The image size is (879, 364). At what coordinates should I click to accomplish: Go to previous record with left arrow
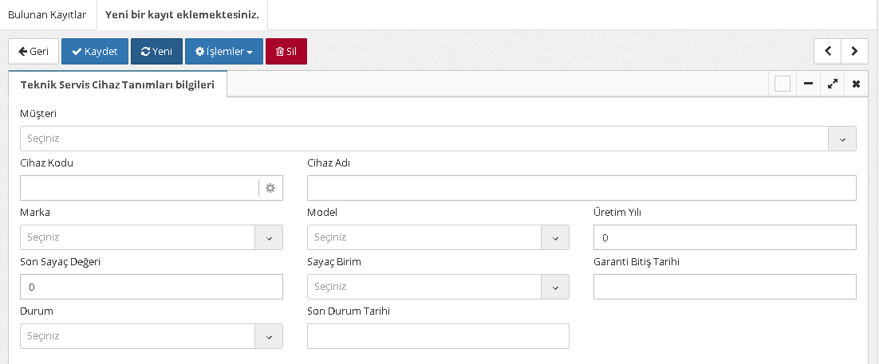coord(828,51)
